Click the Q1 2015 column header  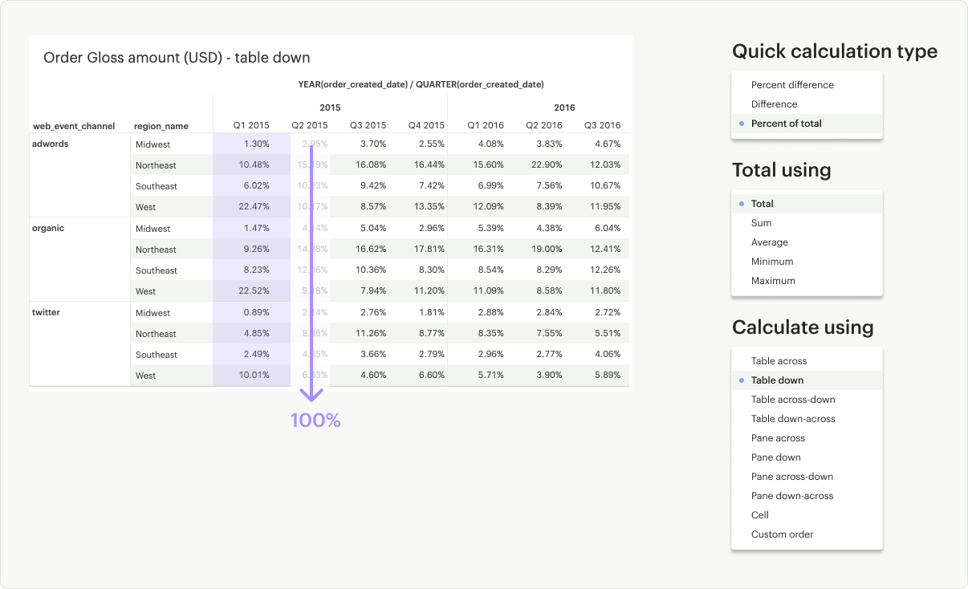[251, 125]
